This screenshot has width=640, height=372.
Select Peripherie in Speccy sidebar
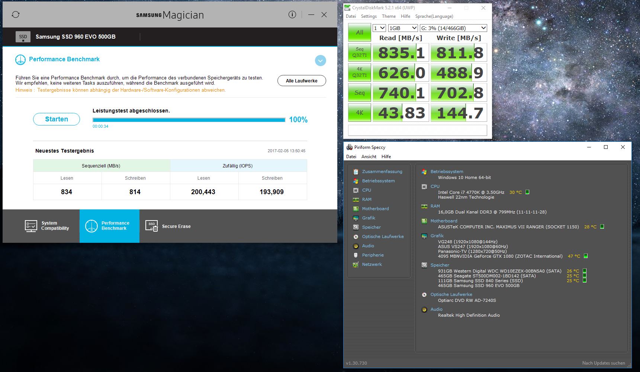[x=373, y=255]
